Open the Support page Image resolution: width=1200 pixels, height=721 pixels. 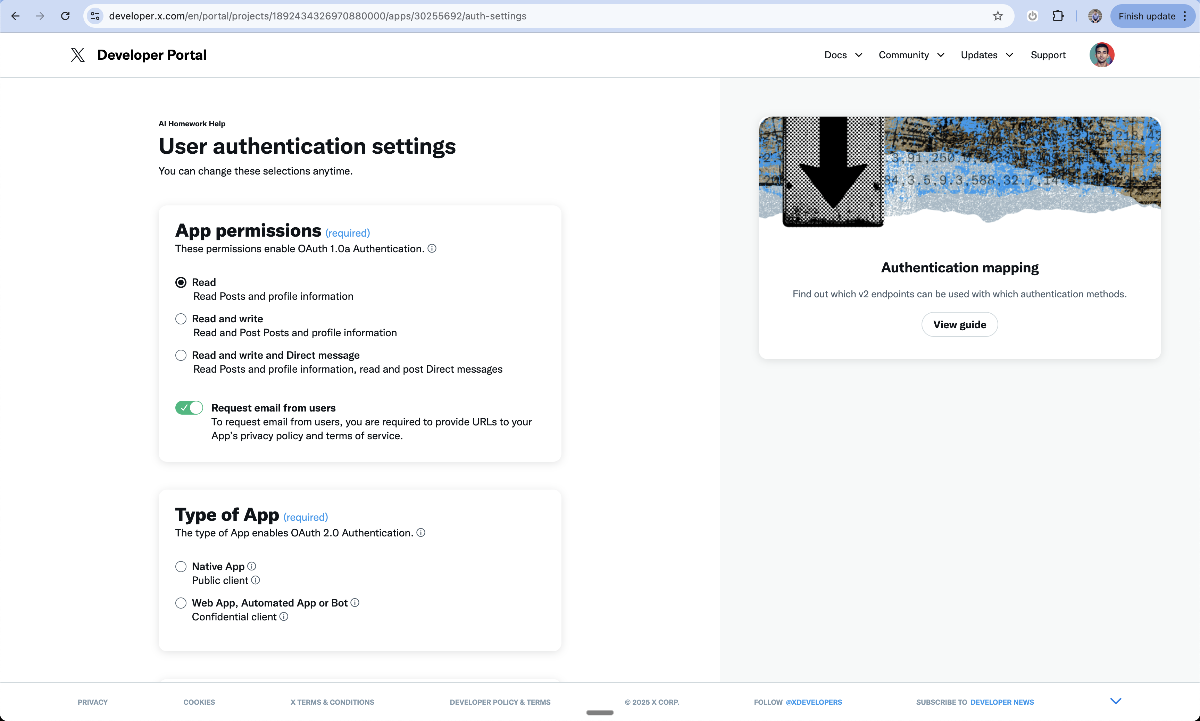pyautogui.click(x=1048, y=55)
